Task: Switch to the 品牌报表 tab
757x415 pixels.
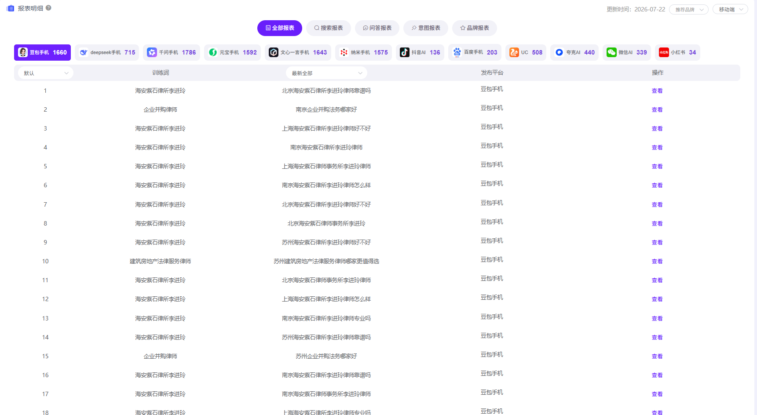Action: pos(475,28)
